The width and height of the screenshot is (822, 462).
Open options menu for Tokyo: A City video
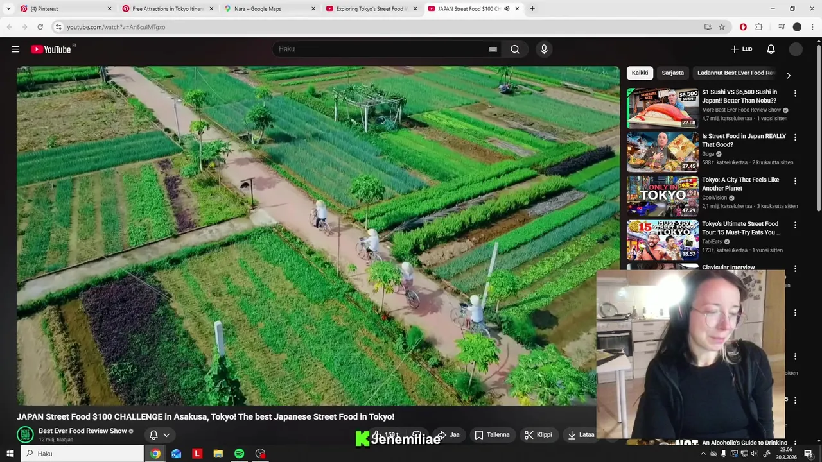tap(795, 181)
